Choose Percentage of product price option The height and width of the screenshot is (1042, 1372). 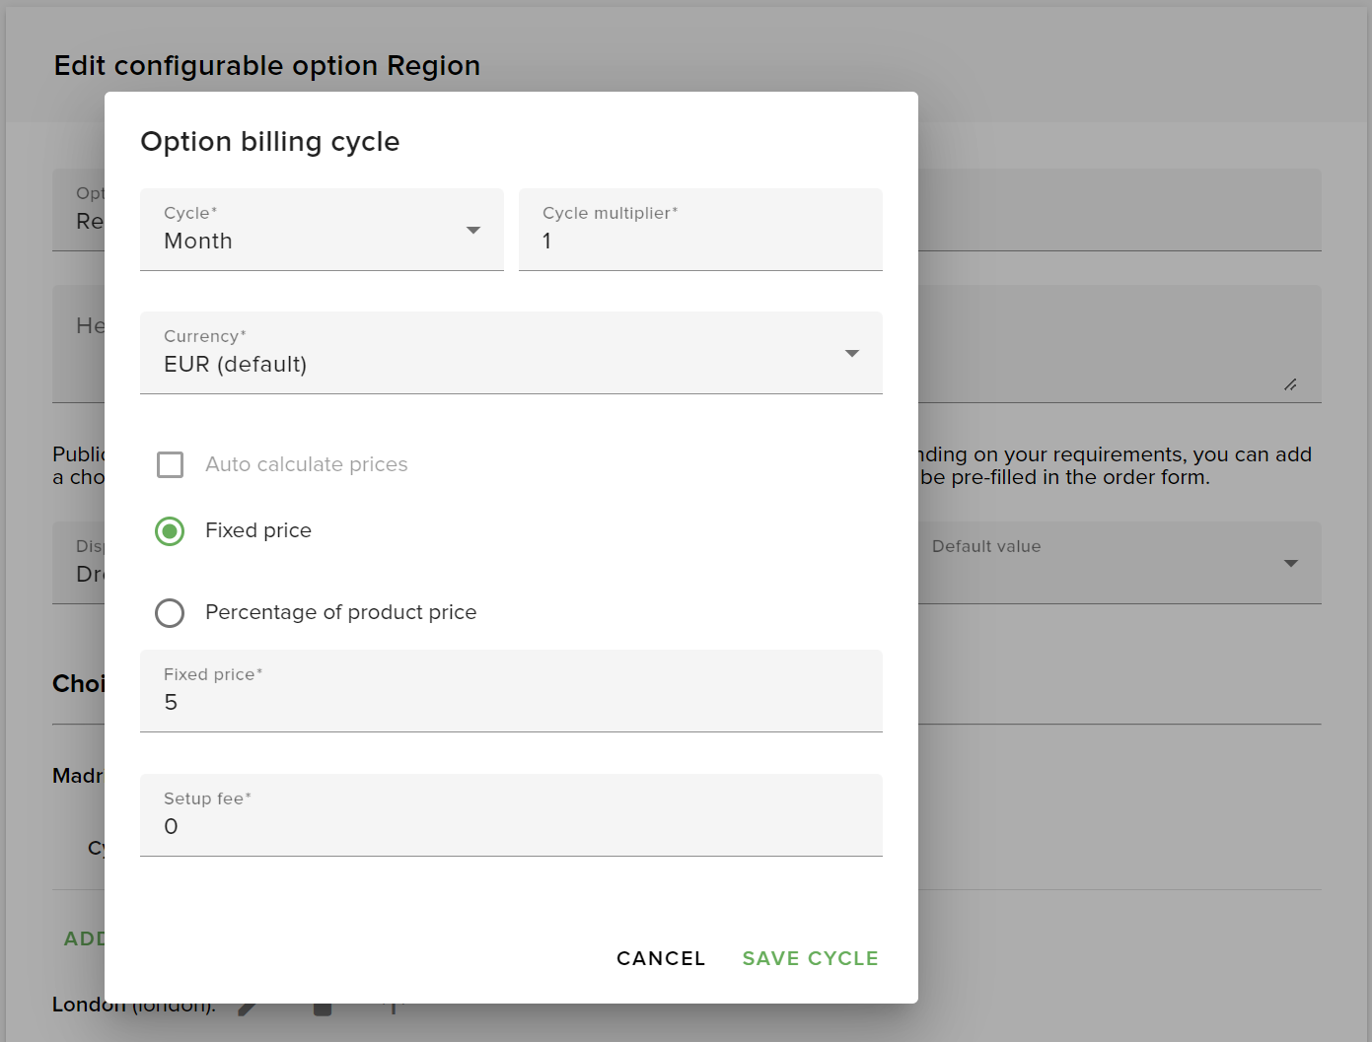(x=169, y=612)
